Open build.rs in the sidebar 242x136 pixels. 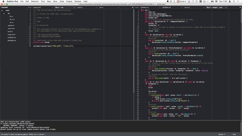click(10, 31)
